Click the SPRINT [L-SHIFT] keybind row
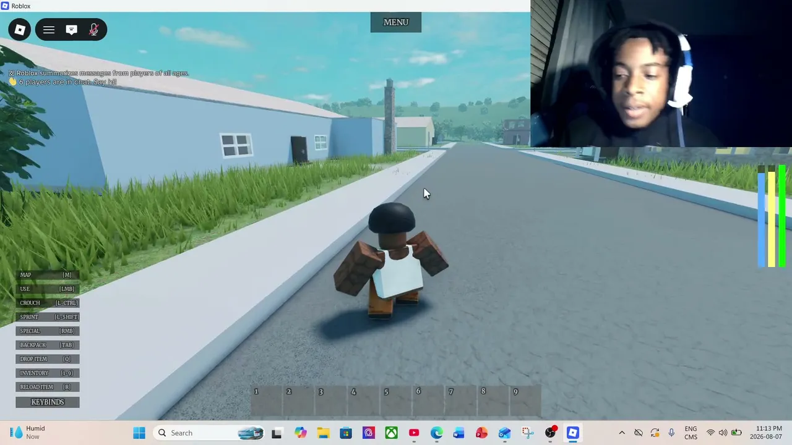 (x=48, y=317)
